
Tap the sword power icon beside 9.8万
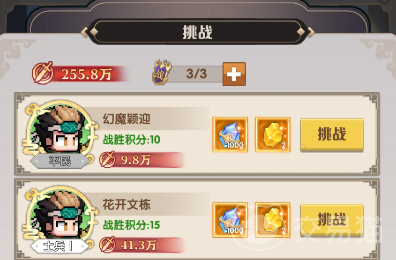click(x=108, y=160)
